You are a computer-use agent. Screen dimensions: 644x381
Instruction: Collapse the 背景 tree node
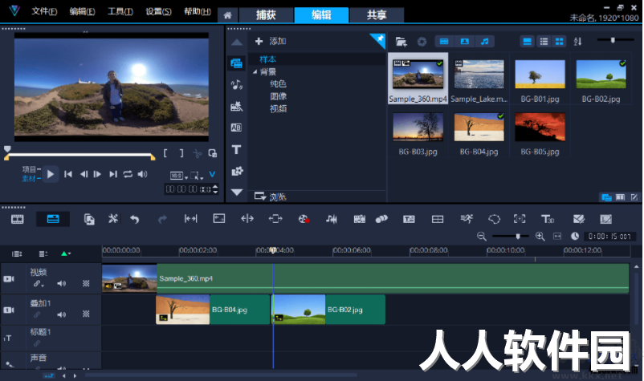pyautogui.click(x=255, y=71)
